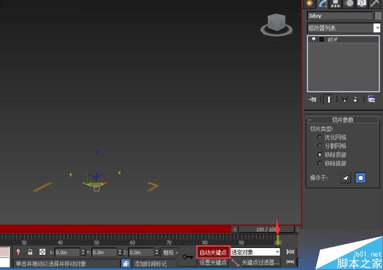
Task: Open the Motion command panel tab
Action: [x=349, y=3]
